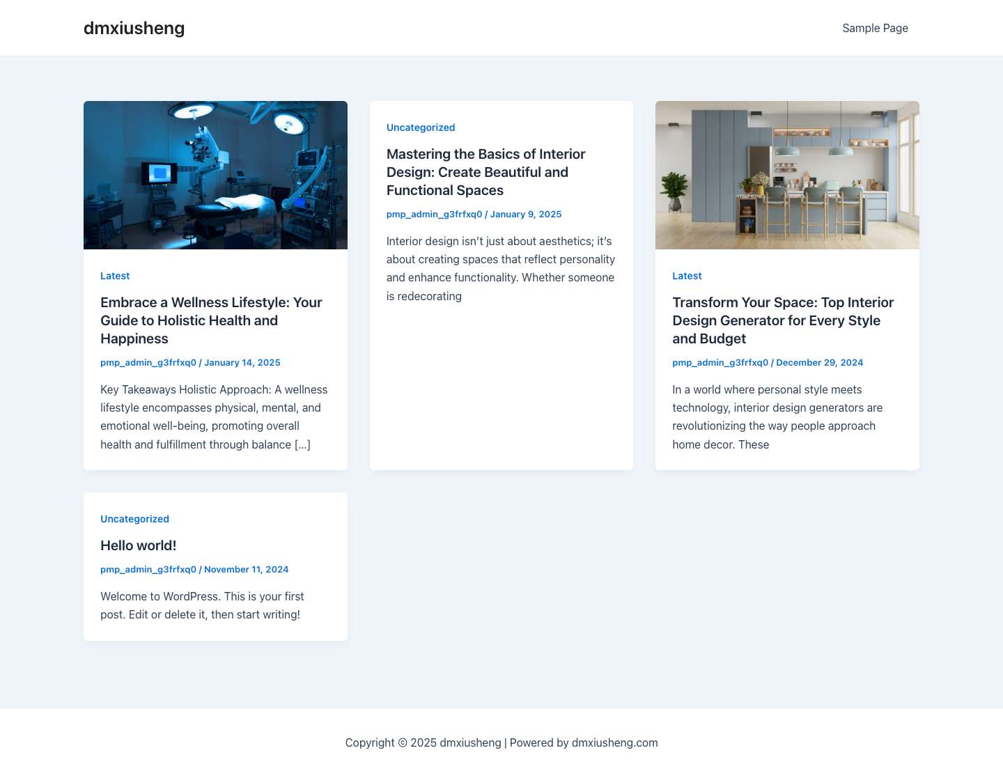This screenshot has height=778, width=1003.
Task: Click author link under Hello world post
Action: click(148, 569)
